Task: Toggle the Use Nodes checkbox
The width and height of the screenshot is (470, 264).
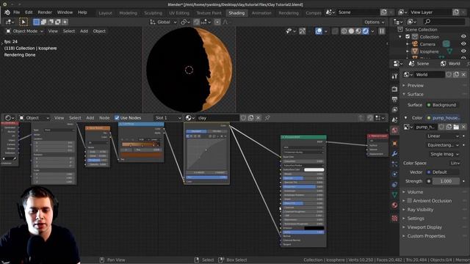Action: click(117, 118)
